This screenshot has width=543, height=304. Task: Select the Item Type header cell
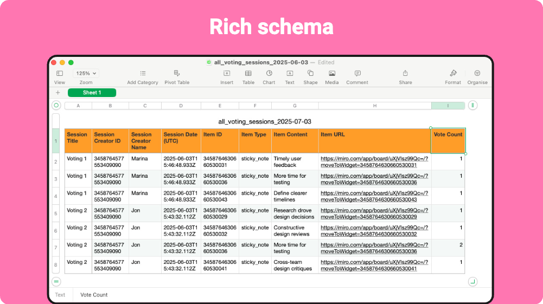point(255,141)
